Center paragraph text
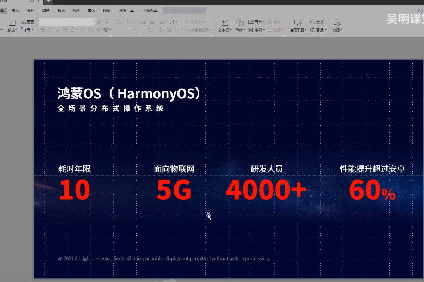 click(x=128, y=30)
